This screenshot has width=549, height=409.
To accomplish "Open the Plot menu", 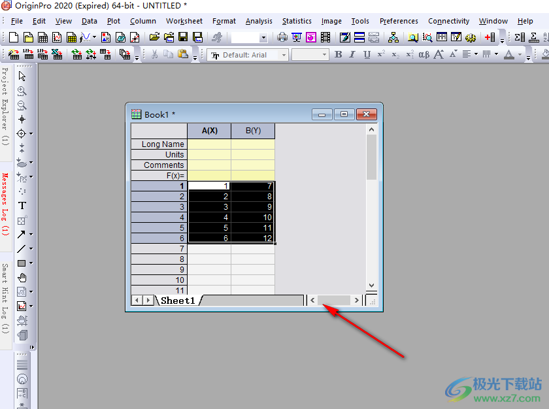I will 114,21.
